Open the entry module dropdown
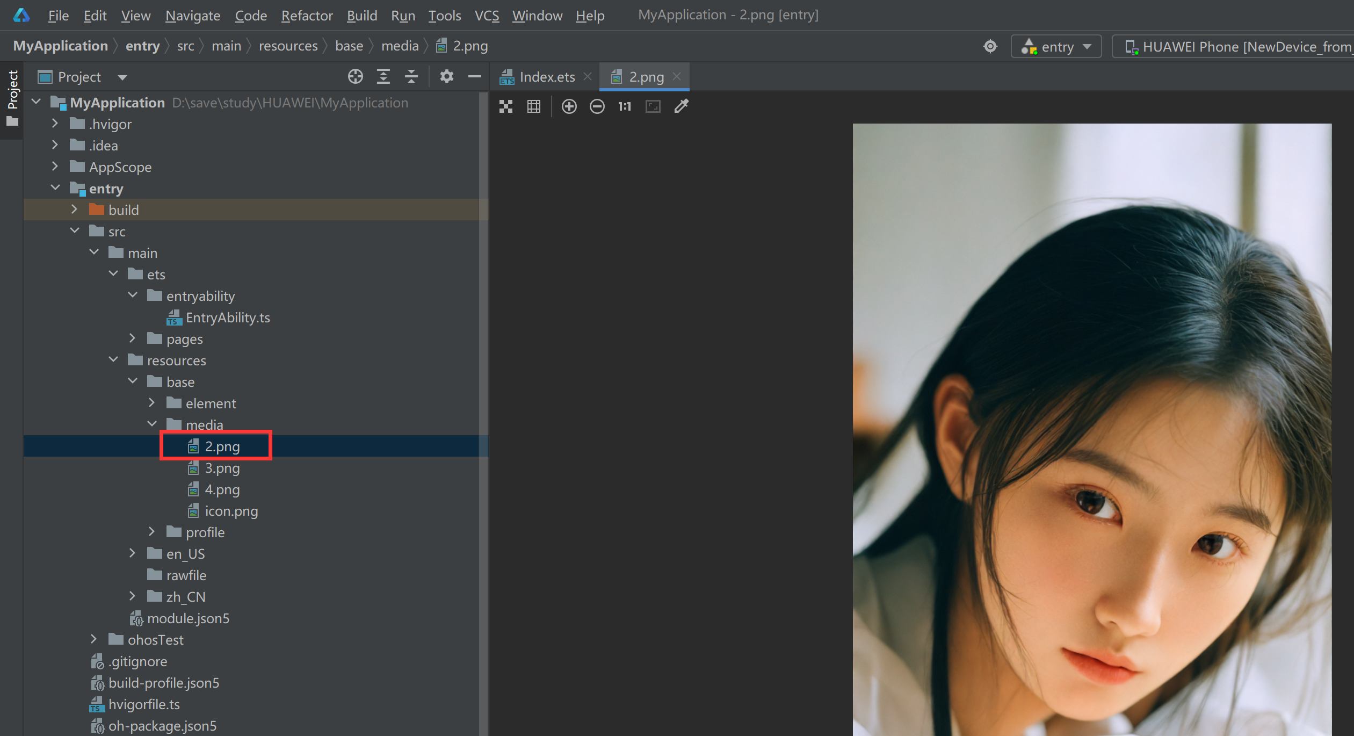The height and width of the screenshot is (736, 1354). coord(1056,47)
